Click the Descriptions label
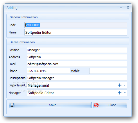Screen dimensions: 138x123 [x=17, y=78]
